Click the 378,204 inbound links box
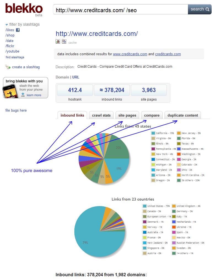 [x=112, y=90]
